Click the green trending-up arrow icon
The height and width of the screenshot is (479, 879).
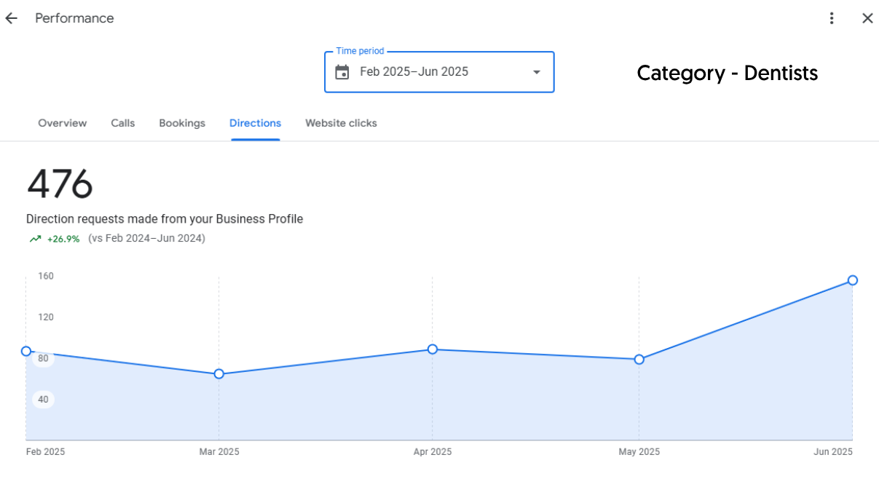tap(35, 239)
